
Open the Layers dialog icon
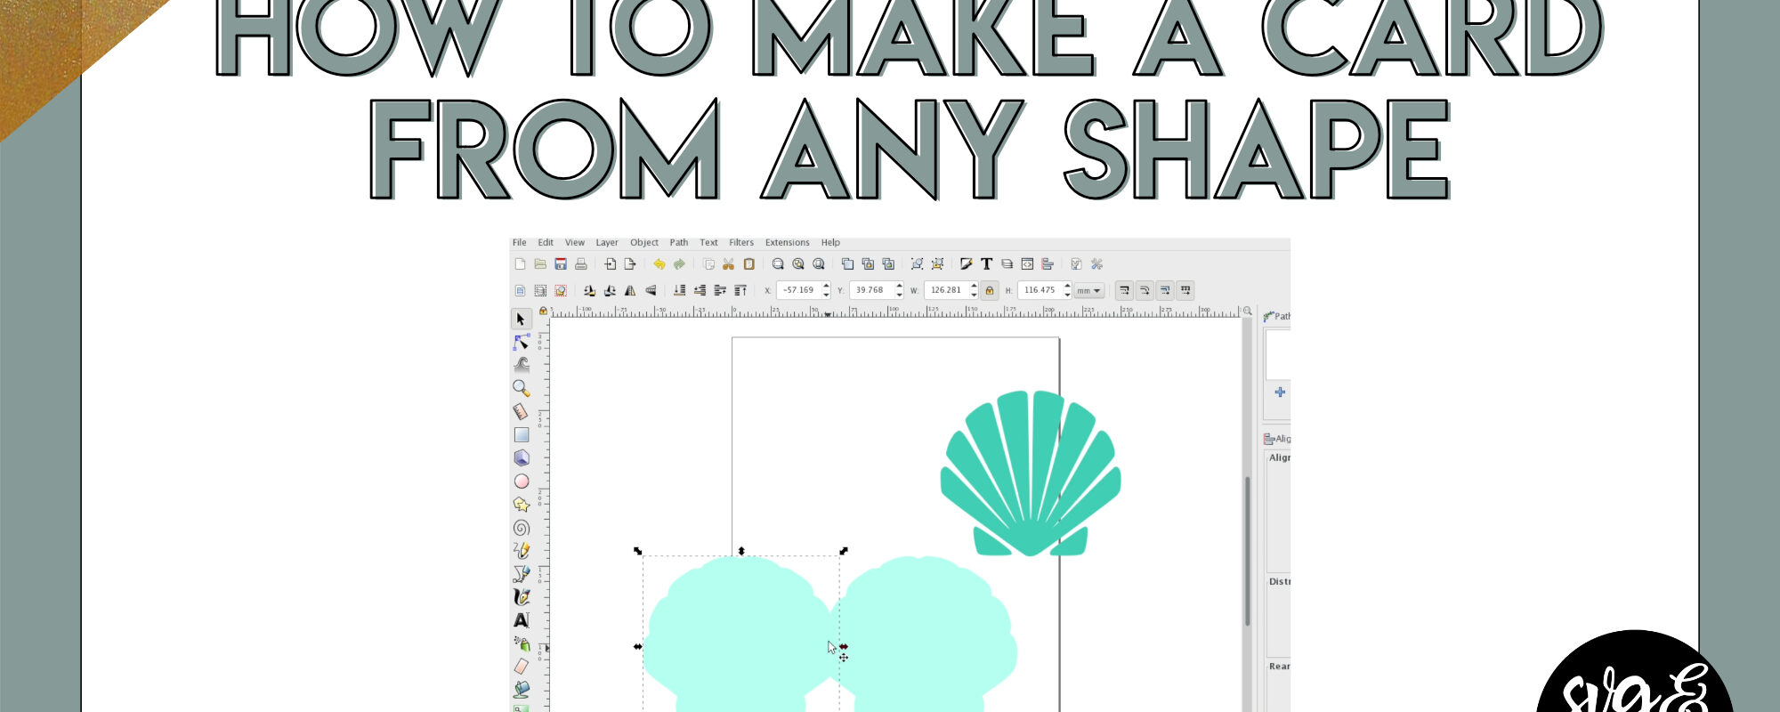pos(1007,263)
